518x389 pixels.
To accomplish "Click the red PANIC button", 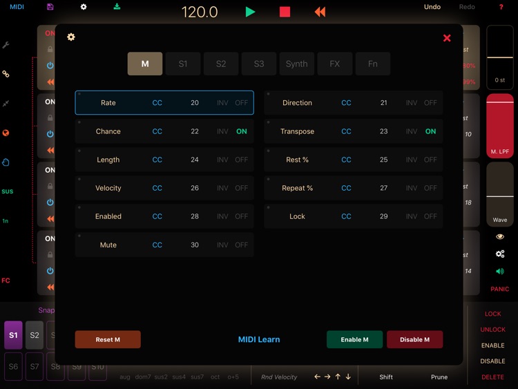I will coord(499,290).
